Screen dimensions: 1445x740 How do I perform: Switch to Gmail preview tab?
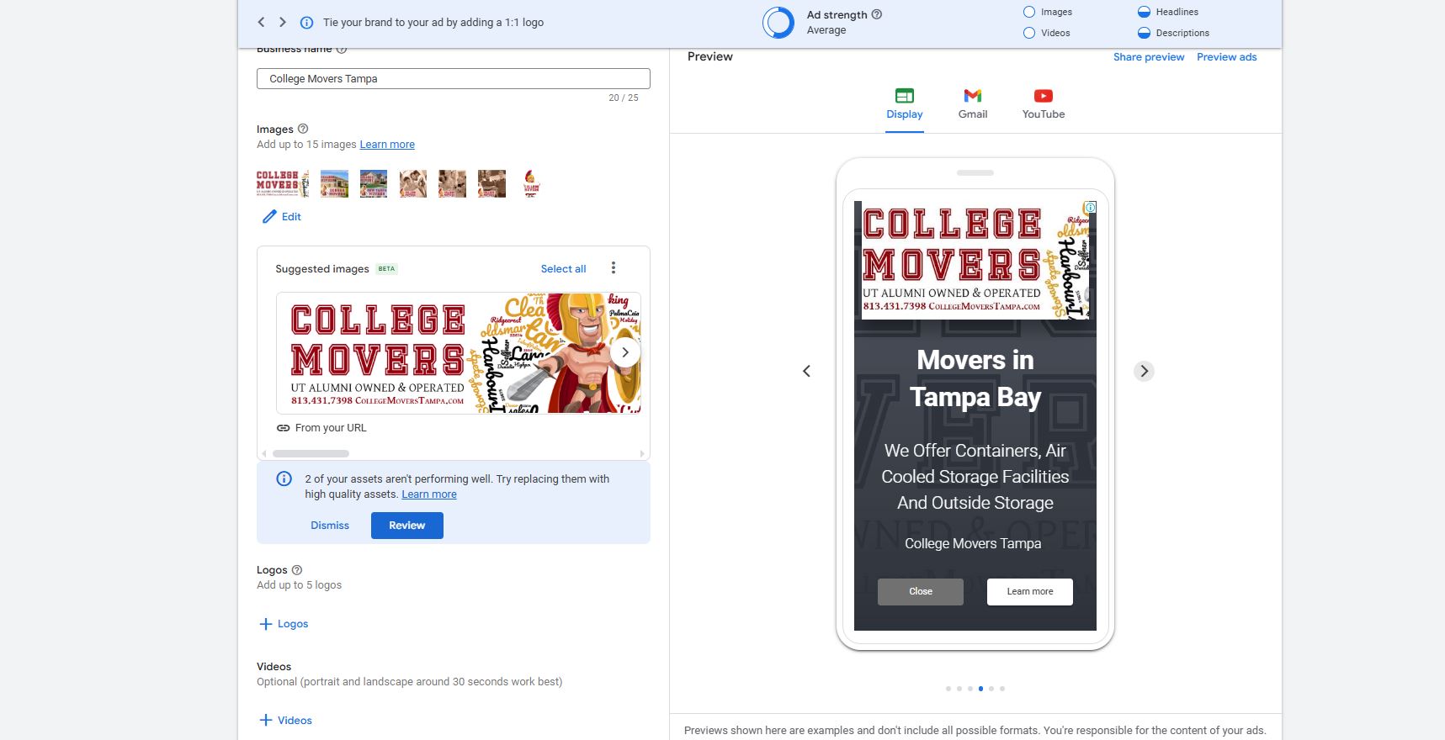coord(973,105)
